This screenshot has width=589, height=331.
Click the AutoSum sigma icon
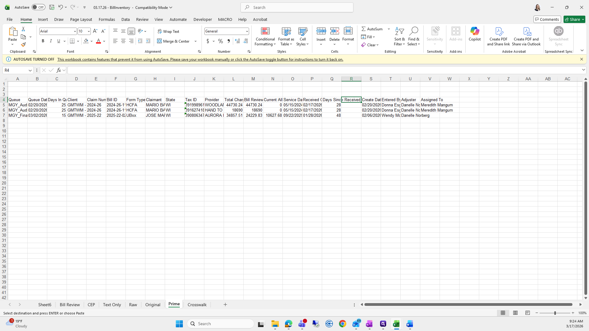pos(364,29)
